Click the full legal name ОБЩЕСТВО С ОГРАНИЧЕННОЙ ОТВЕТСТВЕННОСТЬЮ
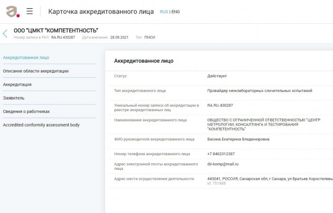333x213 pixels. coord(264,124)
